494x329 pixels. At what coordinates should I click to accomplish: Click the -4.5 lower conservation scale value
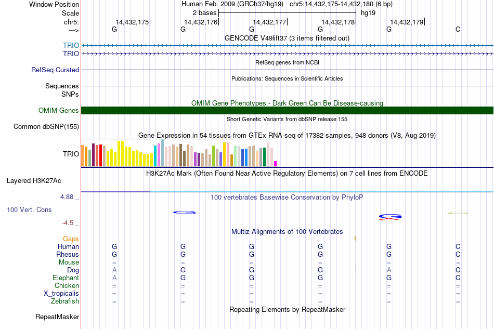(68, 223)
